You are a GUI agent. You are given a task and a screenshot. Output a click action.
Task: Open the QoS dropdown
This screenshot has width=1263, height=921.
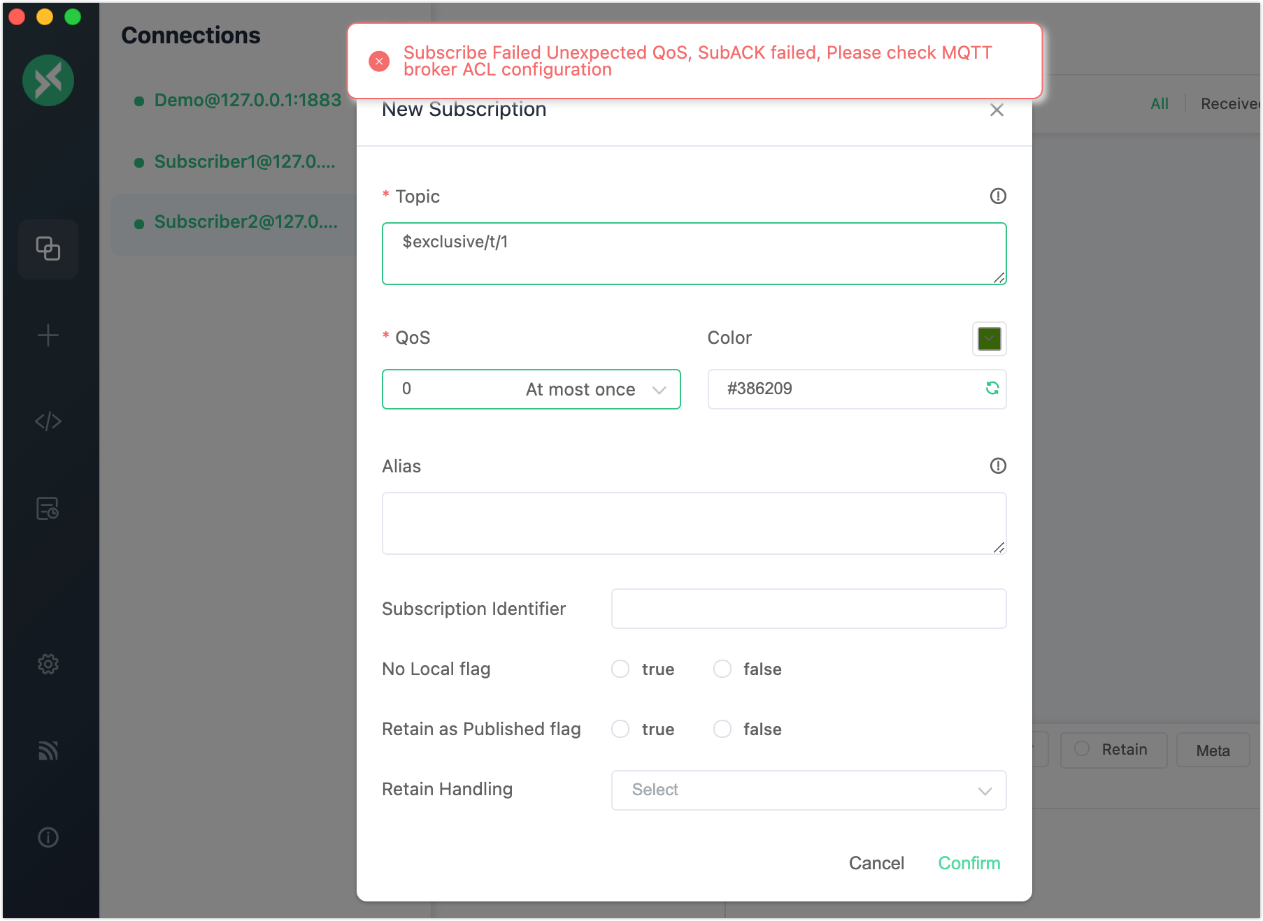pyautogui.click(x=531, y=389)
